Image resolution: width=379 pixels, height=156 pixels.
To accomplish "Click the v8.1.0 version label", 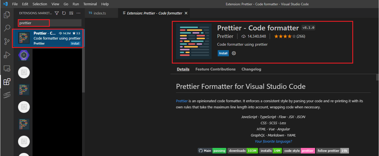I will 308,28.
